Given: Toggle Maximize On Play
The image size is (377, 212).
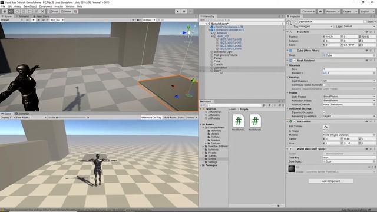Looking at the screenshot, I should pos(151,118).
